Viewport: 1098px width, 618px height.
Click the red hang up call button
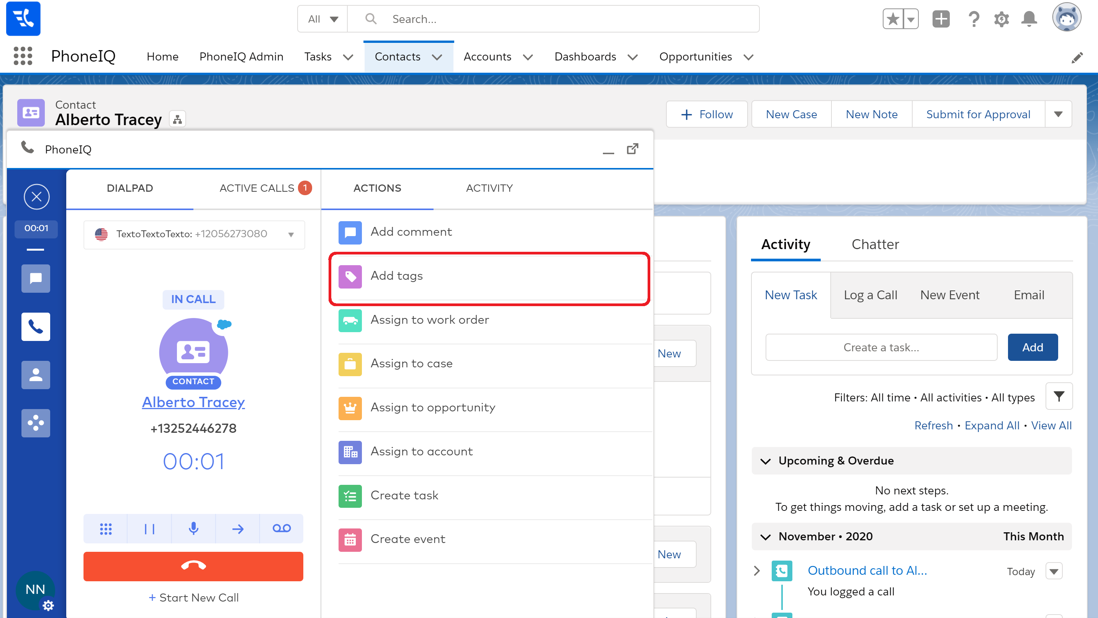click(193, 566)
